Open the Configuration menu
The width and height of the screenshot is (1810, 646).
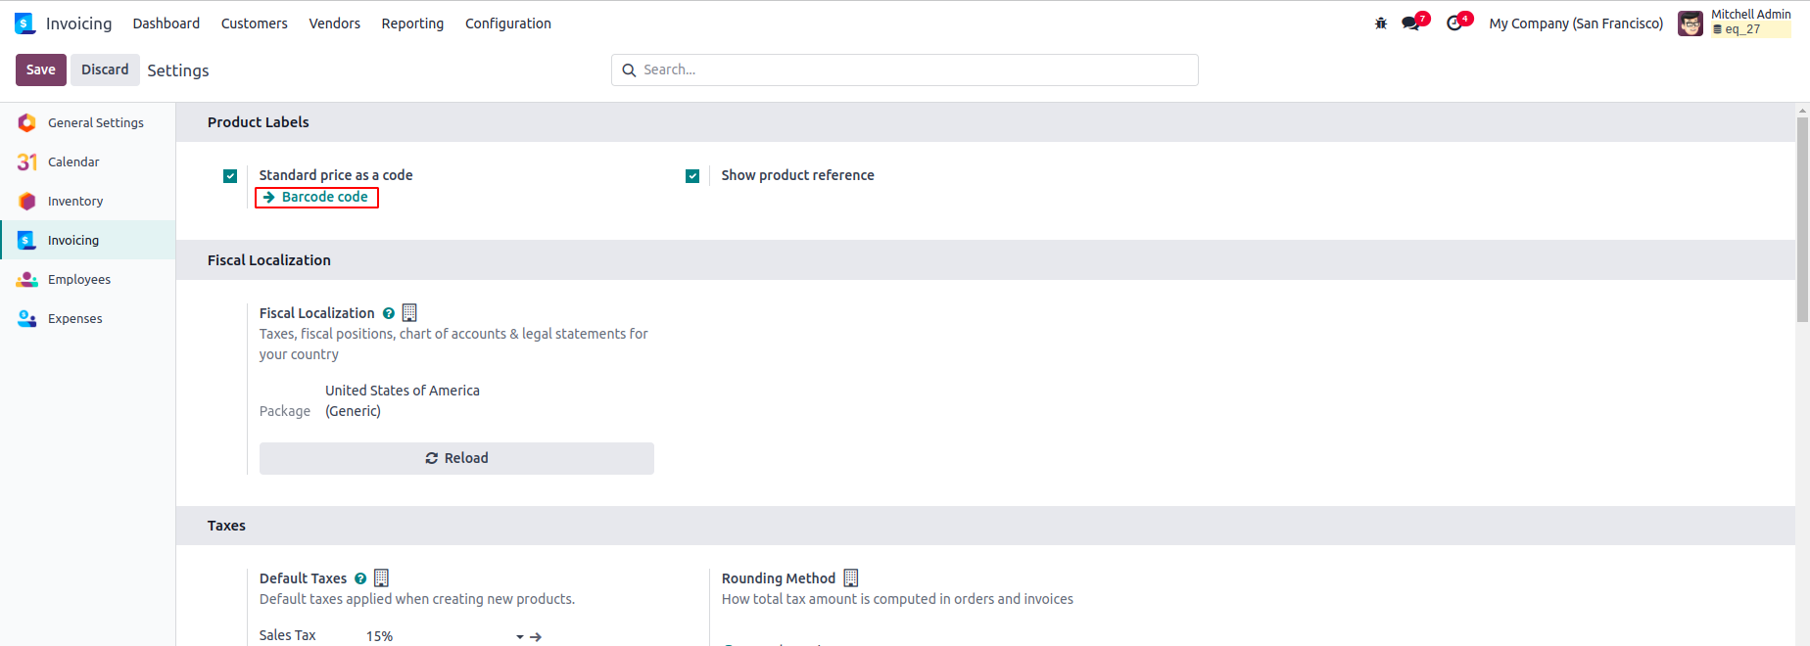click(507, 23)
